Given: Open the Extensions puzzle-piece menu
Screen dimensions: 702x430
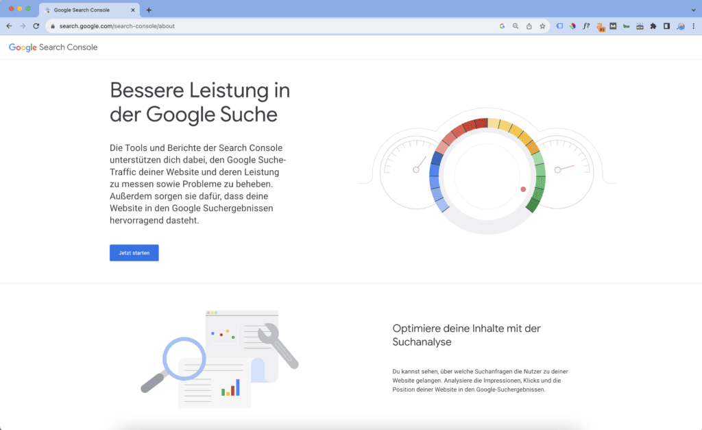Looking at the screenshot, I should point(653,26).
